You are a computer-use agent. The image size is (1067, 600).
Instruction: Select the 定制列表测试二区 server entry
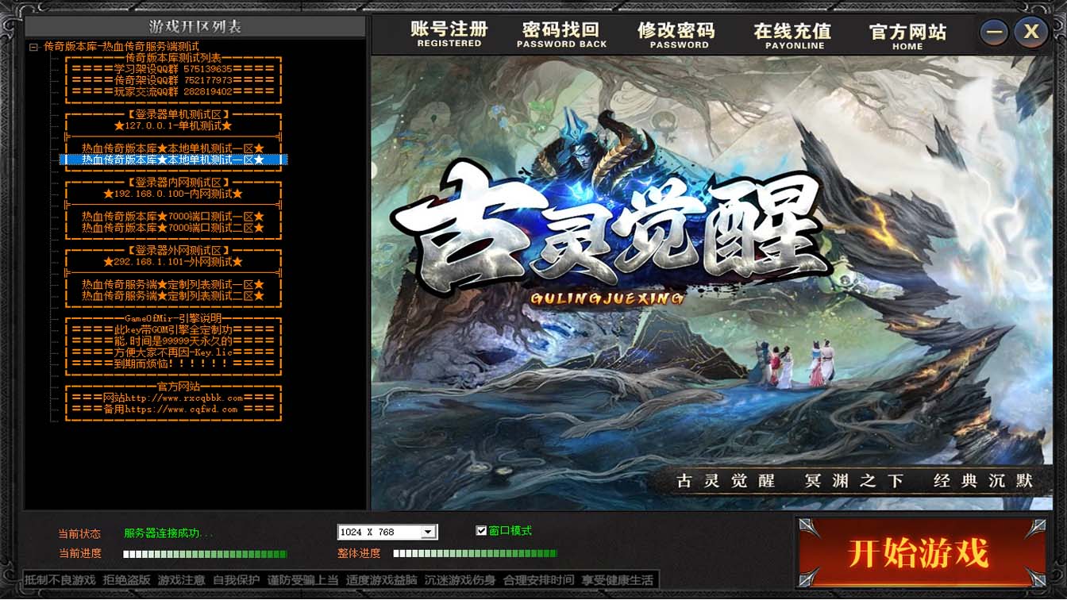[x=173, y=296]
